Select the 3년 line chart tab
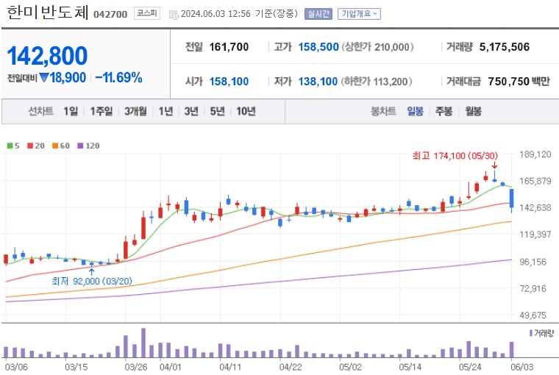This screenshot has height=375, width=559. point(191,111)
